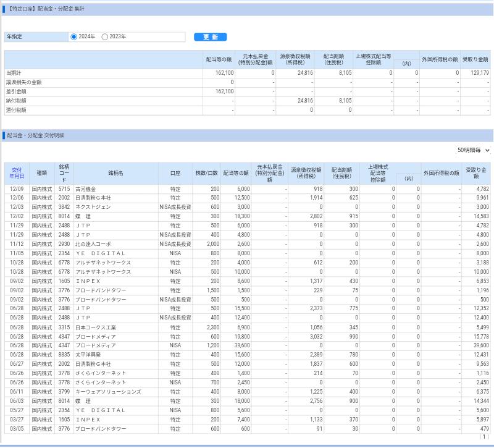Image resolution: width=494 pixels, height=448 pixels.
Task: Click the 03/05 date cell
Action: click(x=17, y=429)
